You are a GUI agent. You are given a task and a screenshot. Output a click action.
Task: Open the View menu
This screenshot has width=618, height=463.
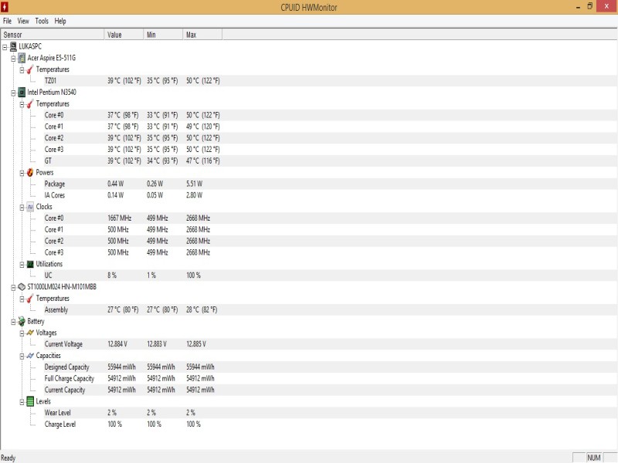point(23,21)
